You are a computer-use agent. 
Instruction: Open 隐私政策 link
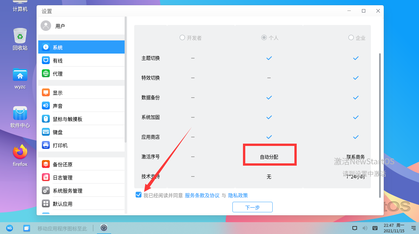[238, 195]
